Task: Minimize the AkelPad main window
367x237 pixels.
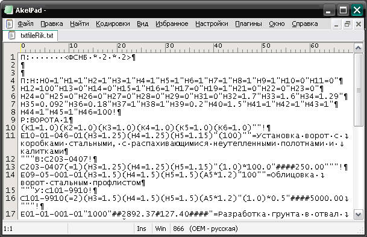Action: coord(328,10)
